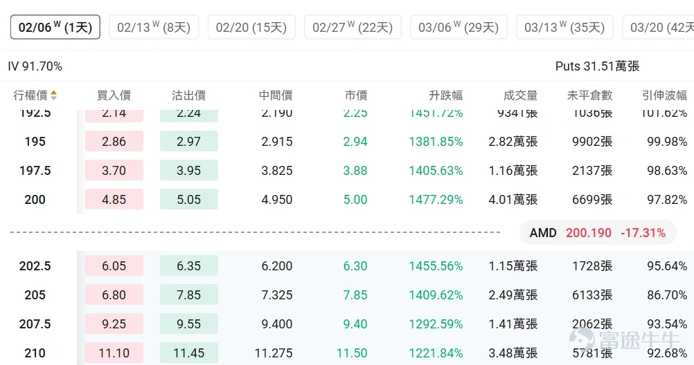Viewport: 694px width, 365px height.
Task: Select the 02/06 (1天) expiry tab
Action: pos(55,28)
